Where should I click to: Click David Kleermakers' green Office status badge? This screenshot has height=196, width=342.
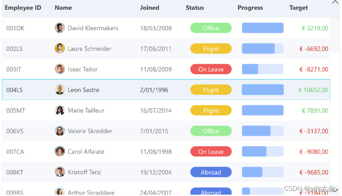click(211, 28)
